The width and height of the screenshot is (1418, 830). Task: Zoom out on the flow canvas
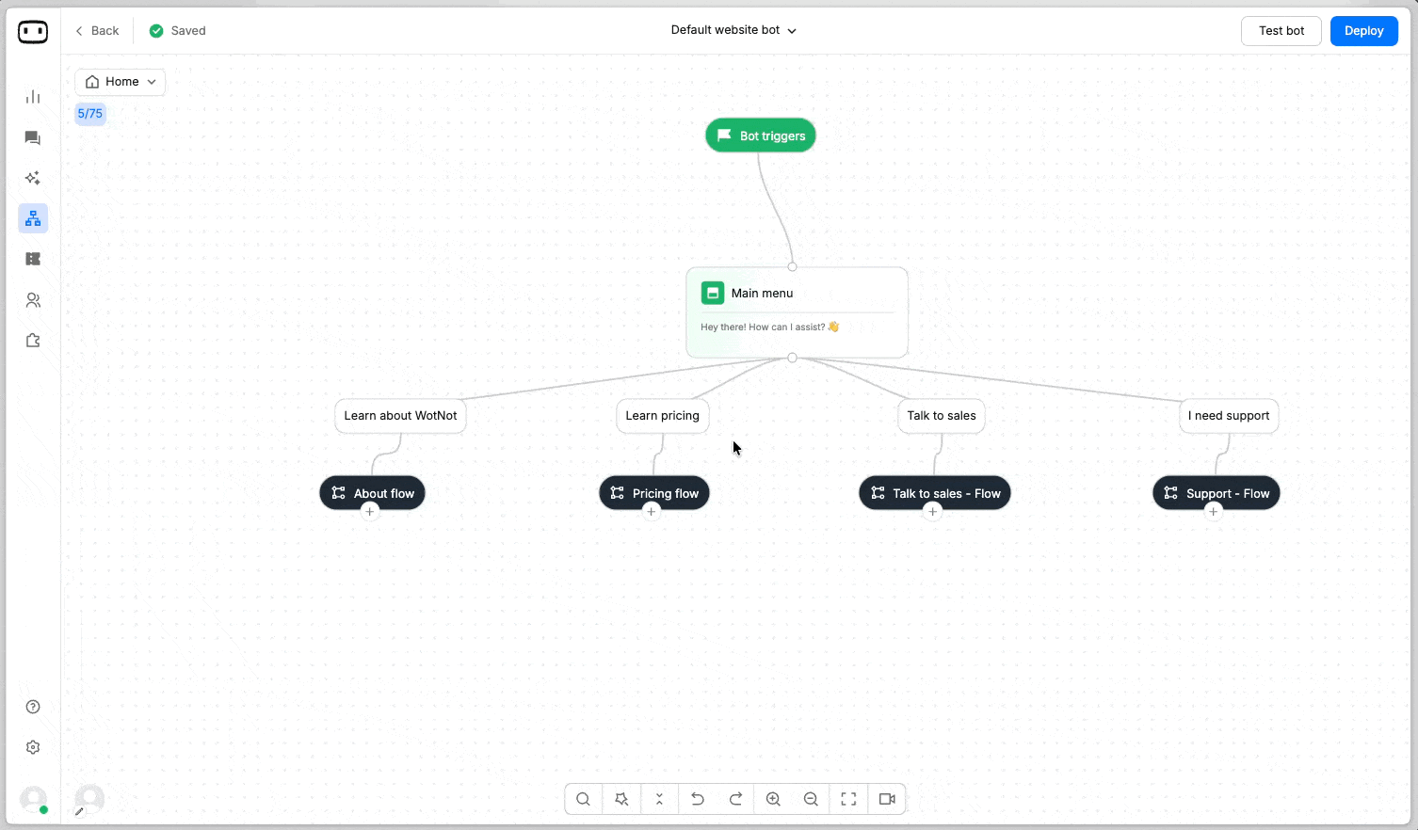tap(811, 799)
